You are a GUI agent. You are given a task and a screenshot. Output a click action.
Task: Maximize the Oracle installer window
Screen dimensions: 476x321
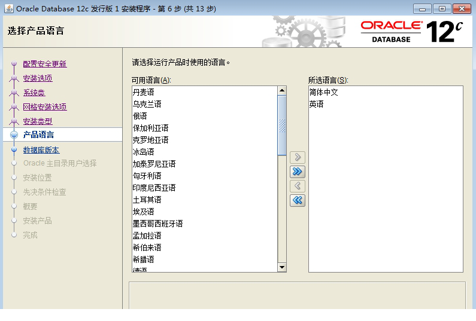[x=442, y=9]
